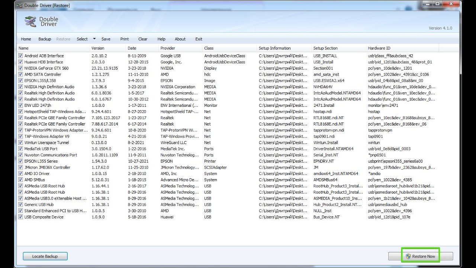Image resolution: width=476 pixels, height=268 pixels.
Task: Uncheck Android ADB Interface checkbox
Action: 21,56
